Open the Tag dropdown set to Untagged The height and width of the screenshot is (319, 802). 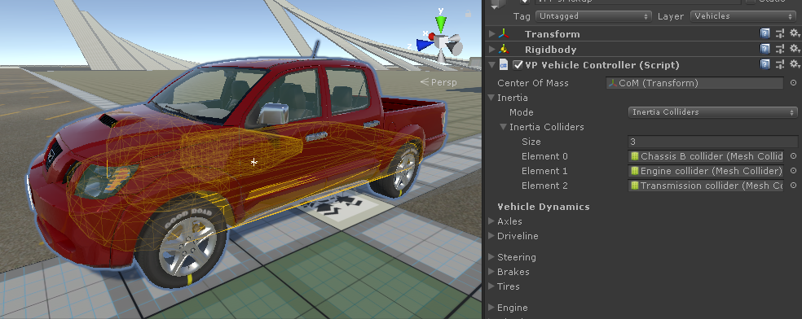pos(593,15)
